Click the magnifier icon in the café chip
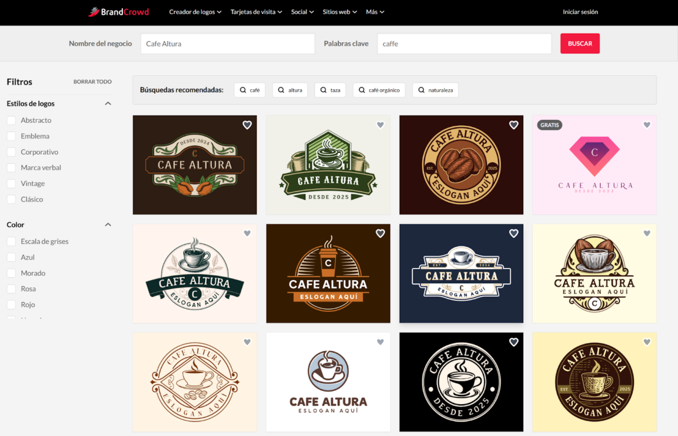 click(243, 90)
